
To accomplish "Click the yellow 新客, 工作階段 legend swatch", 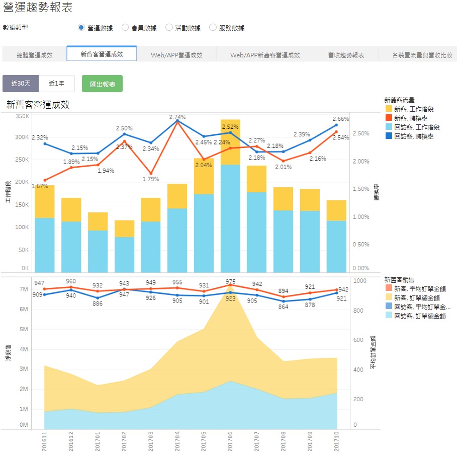I will coord(389,109).
